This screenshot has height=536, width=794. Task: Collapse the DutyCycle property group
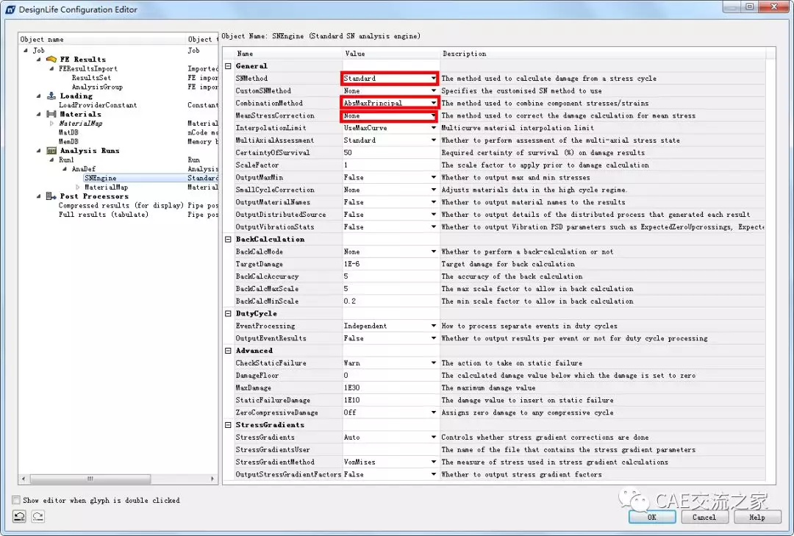click(228, 314)
